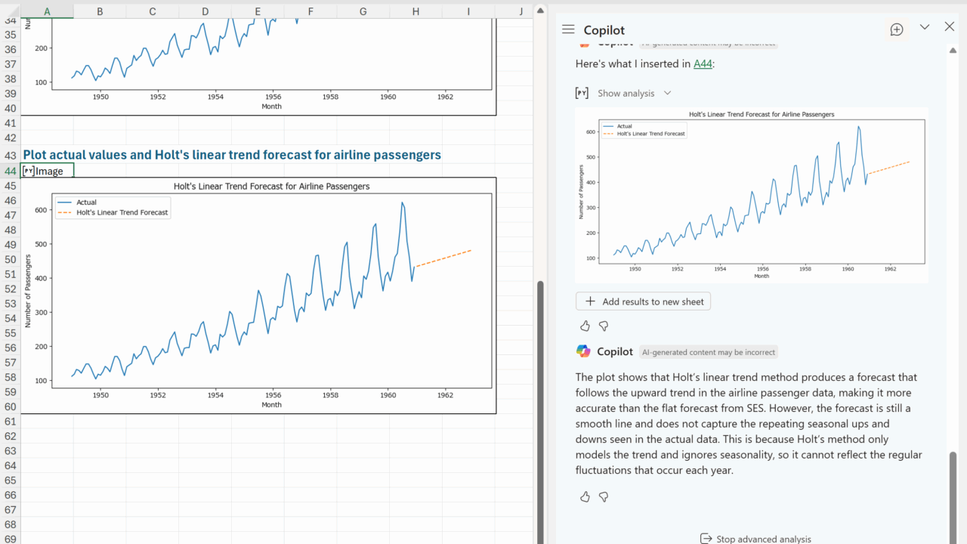The height and width of the screenshot is (544, 967).
Task: Click Stop advanced analysis
Action: coord(755,539)
